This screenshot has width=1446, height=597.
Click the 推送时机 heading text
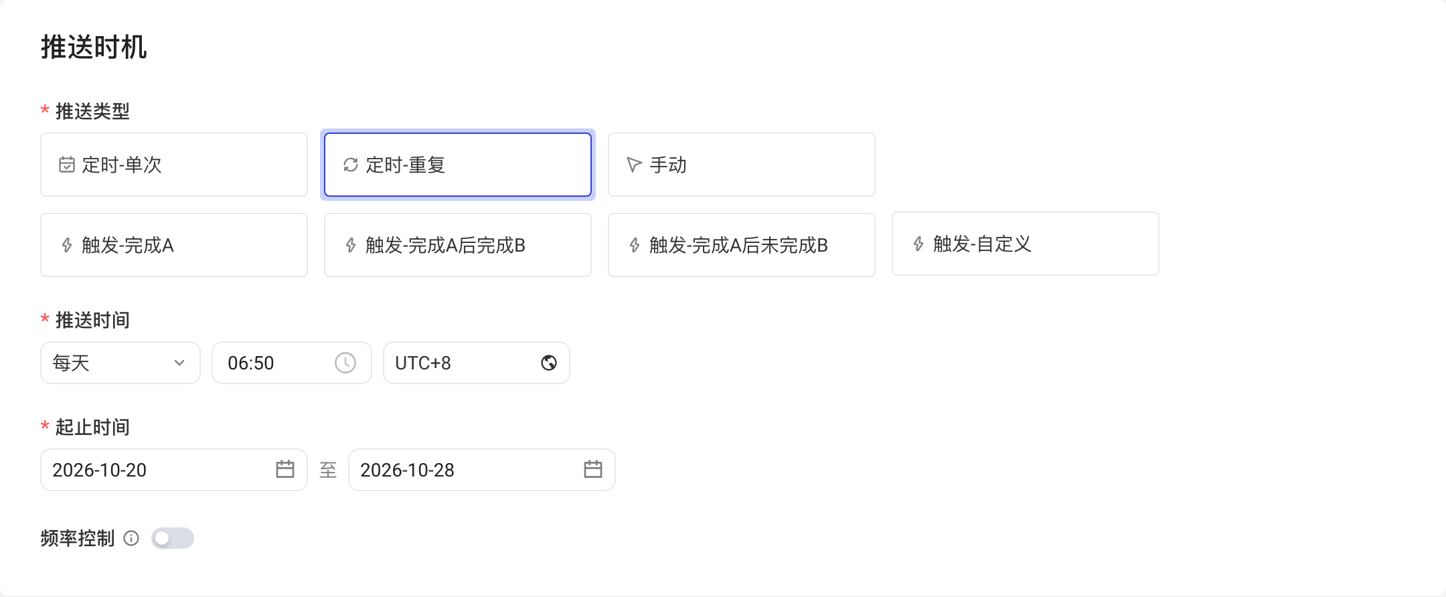(94, 48)
